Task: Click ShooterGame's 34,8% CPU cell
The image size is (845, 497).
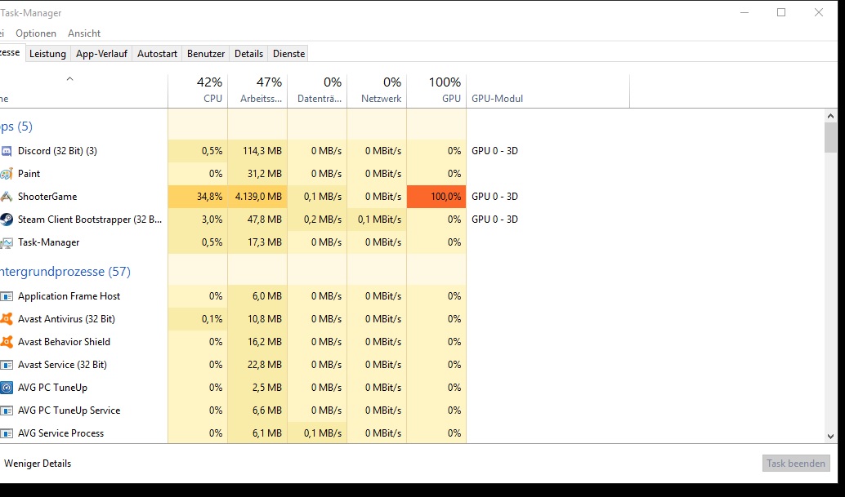Action: click(198, 197)
